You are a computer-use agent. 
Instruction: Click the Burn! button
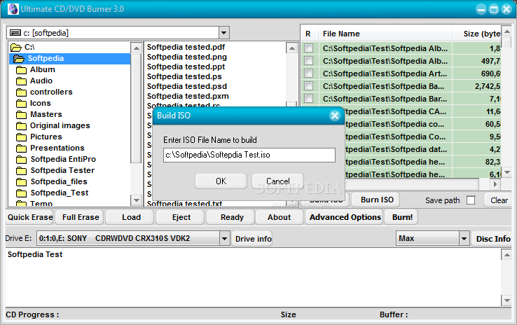click(x=402, y=217)
